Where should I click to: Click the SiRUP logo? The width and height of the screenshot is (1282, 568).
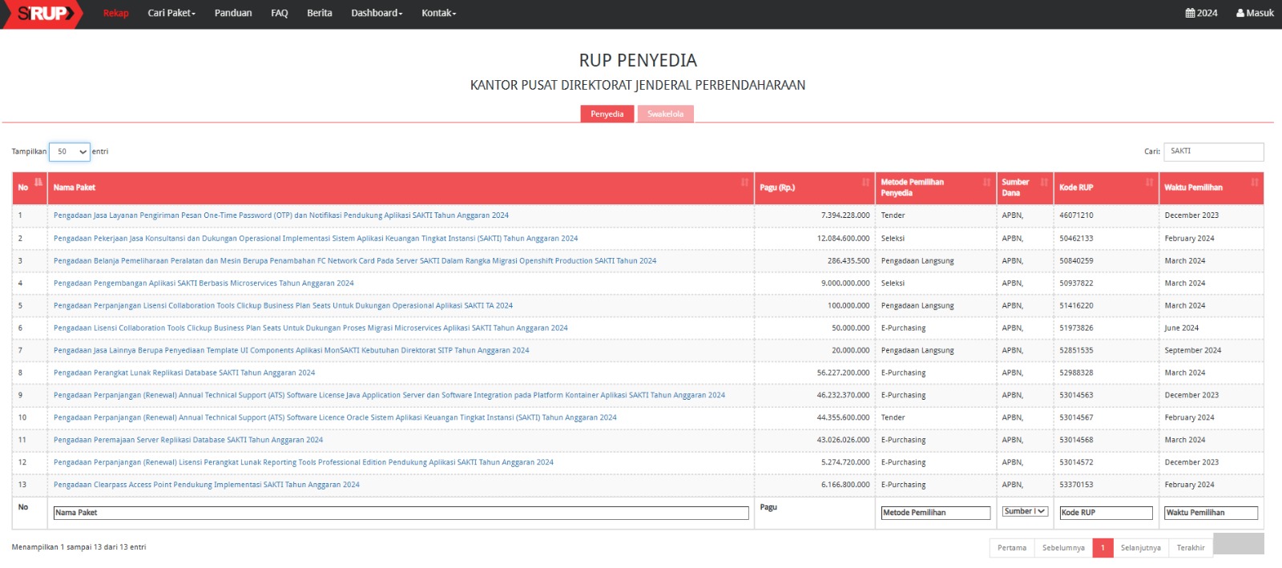(44, 14)
